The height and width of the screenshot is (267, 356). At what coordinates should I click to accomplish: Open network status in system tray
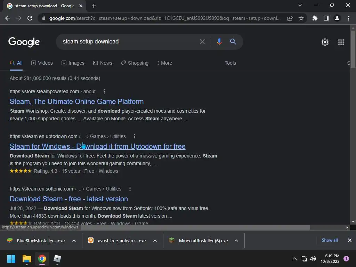(305, 259)
